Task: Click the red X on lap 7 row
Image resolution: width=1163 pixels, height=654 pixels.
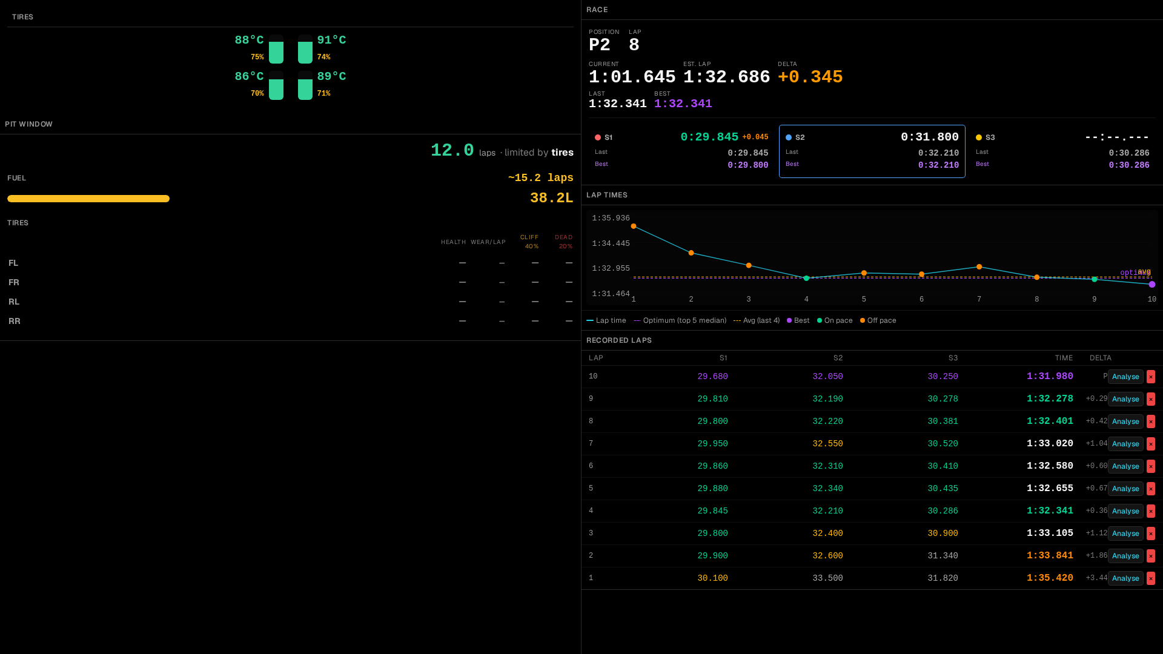Action: click(1151, 444)
